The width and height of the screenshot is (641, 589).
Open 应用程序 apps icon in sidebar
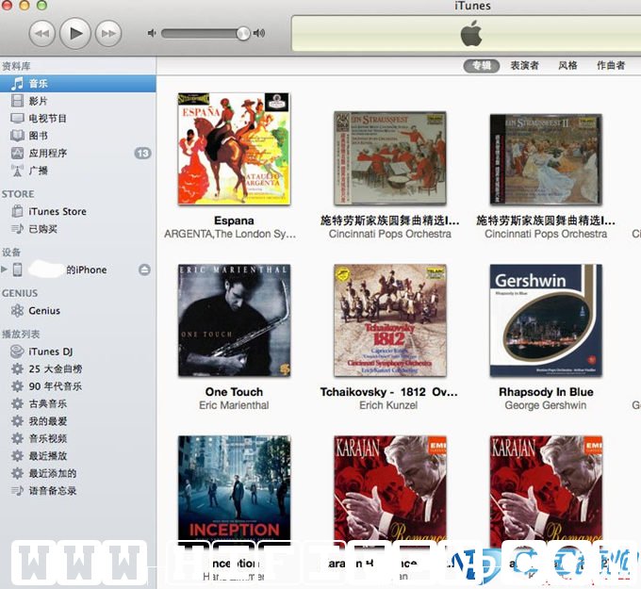(17, 153)
